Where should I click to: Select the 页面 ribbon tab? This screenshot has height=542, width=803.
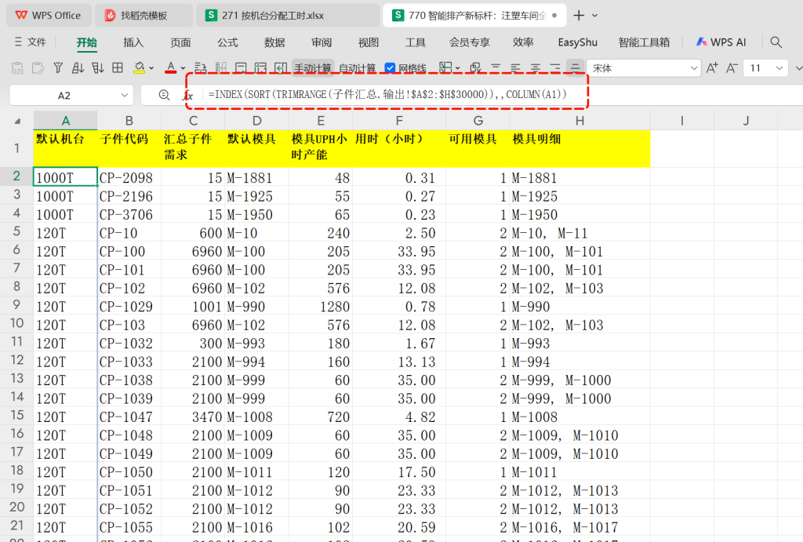pyautogui.click(x=180, y=42)
